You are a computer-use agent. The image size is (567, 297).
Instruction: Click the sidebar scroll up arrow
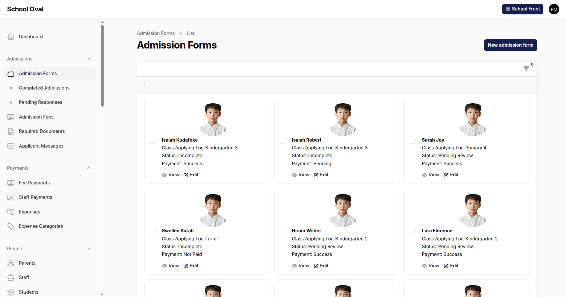click(102, 22)
